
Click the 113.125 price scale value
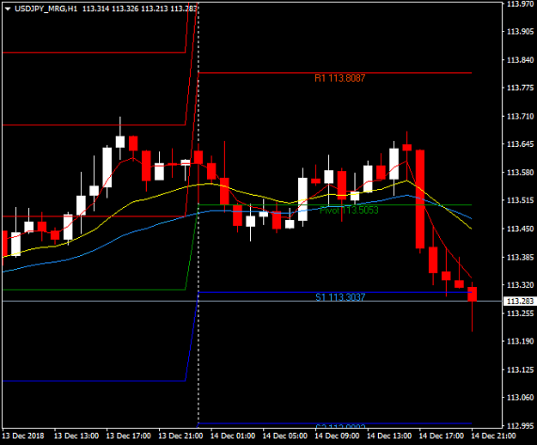520,369
